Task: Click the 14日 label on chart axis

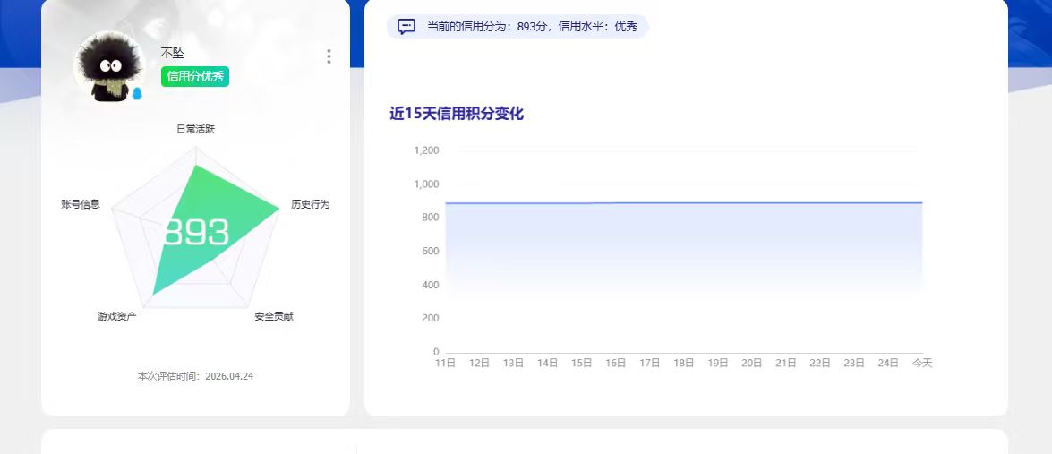Action: [x=547, y=363]
